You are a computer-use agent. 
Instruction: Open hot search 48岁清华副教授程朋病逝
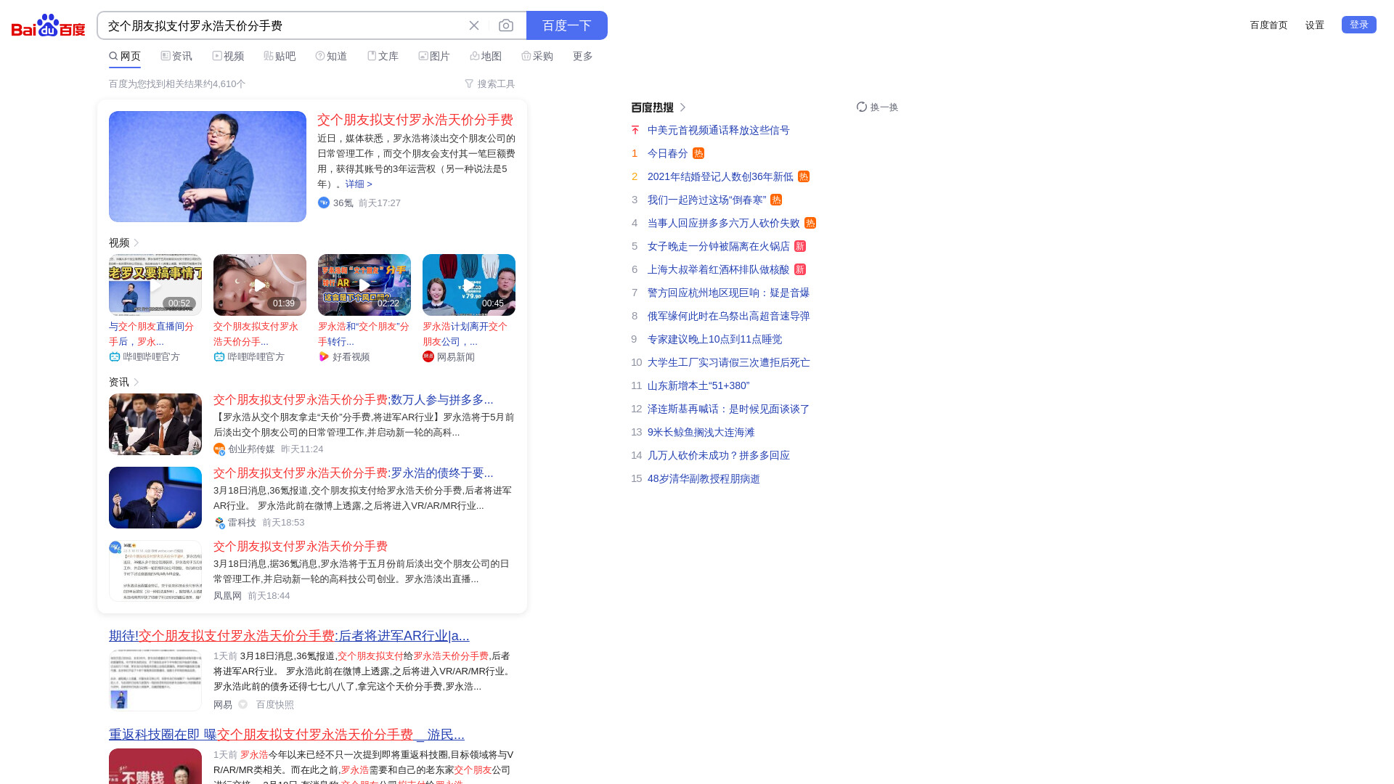click(704, 478)
